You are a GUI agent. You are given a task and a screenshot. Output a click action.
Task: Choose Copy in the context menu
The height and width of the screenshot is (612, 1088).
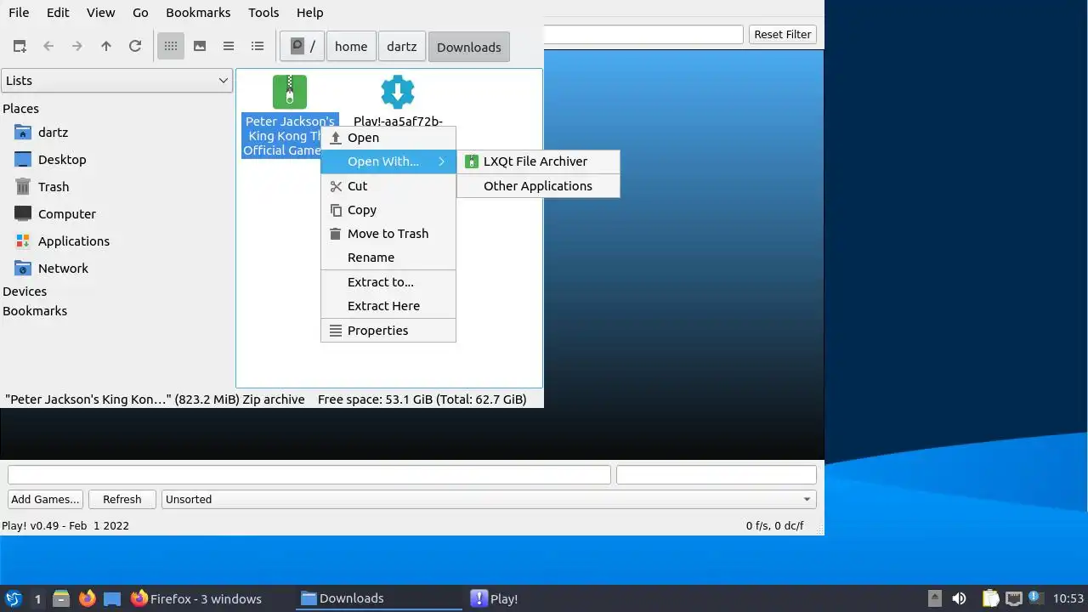(x=388, y=210)
